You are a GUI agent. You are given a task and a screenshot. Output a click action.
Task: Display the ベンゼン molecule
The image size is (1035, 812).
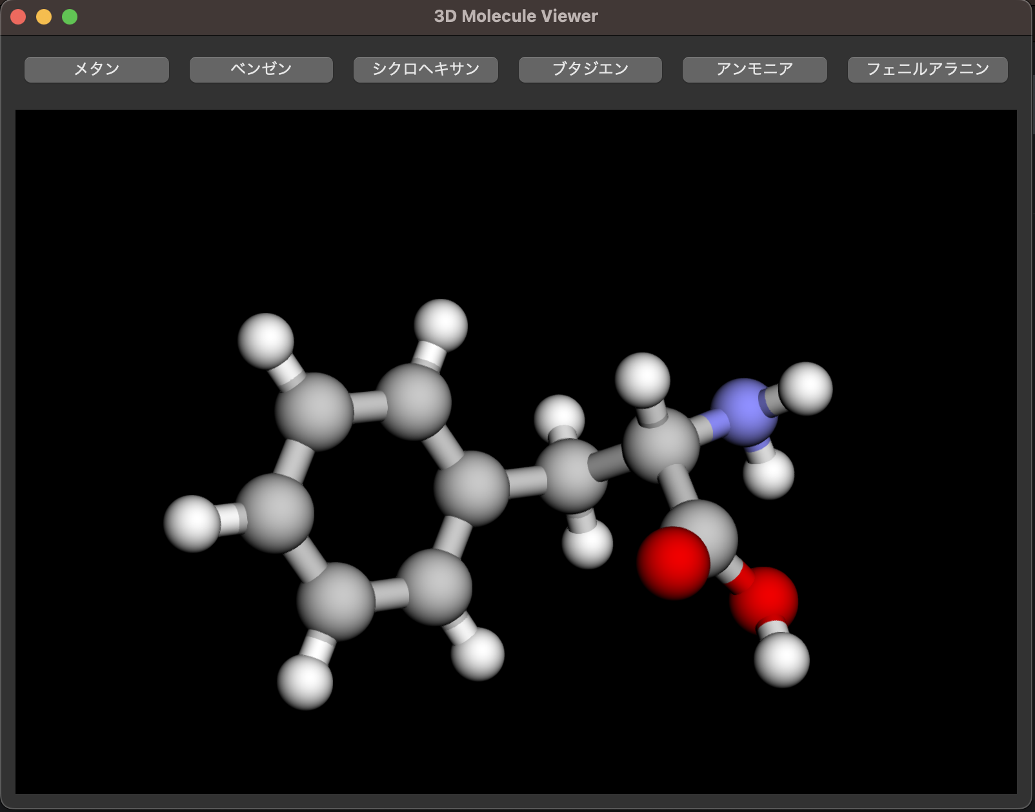click(261, 69)
